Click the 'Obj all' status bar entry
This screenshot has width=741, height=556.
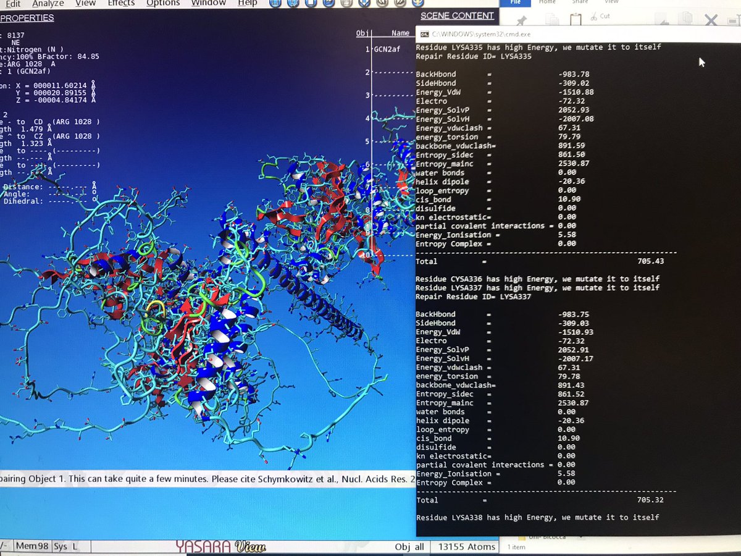point(409,547)
